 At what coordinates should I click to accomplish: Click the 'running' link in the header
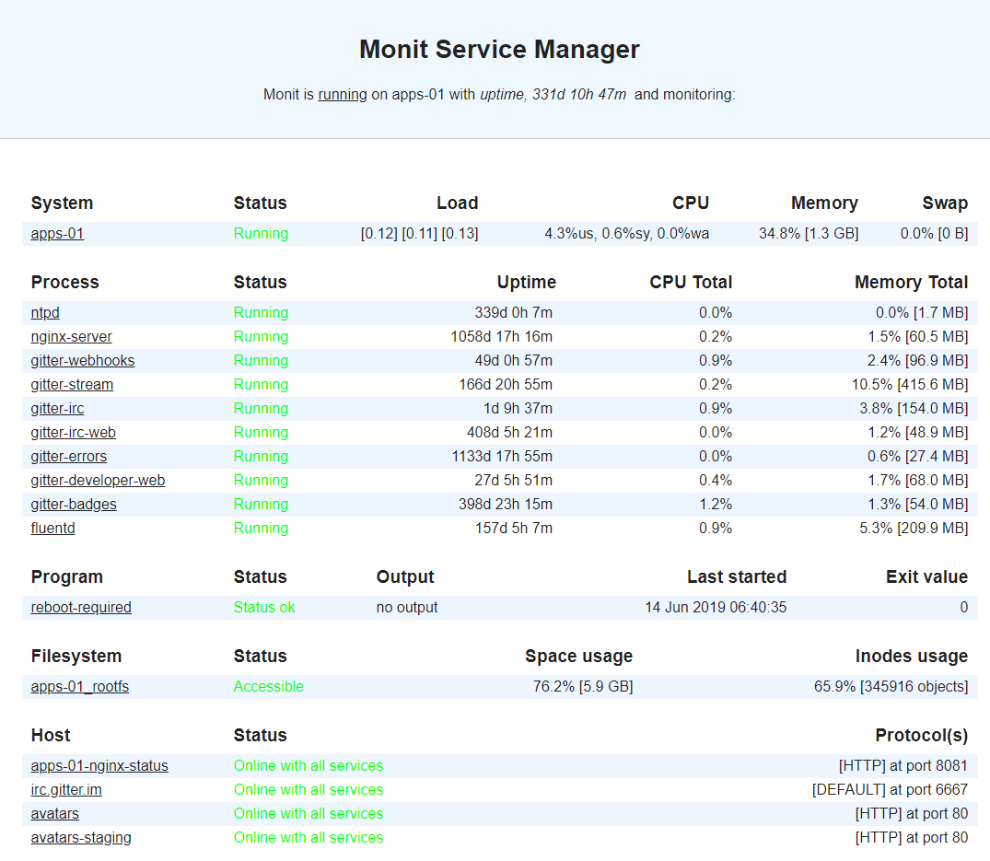(343, 94)
